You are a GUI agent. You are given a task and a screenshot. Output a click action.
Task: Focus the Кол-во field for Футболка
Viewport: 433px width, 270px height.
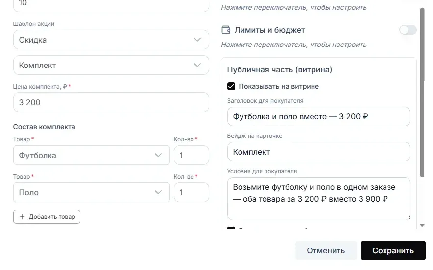(x=192, y=155)
